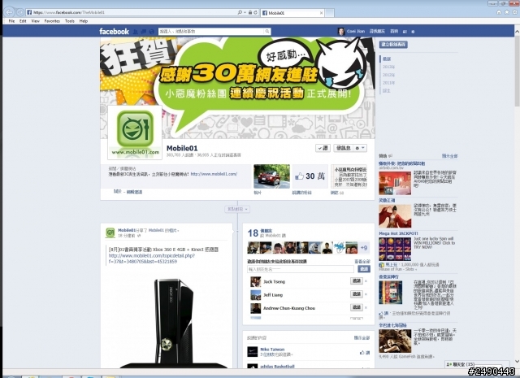Click the Nike Taiwan page link

click(272, 350)
